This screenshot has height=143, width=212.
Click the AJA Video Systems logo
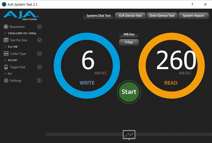point(21,16)
